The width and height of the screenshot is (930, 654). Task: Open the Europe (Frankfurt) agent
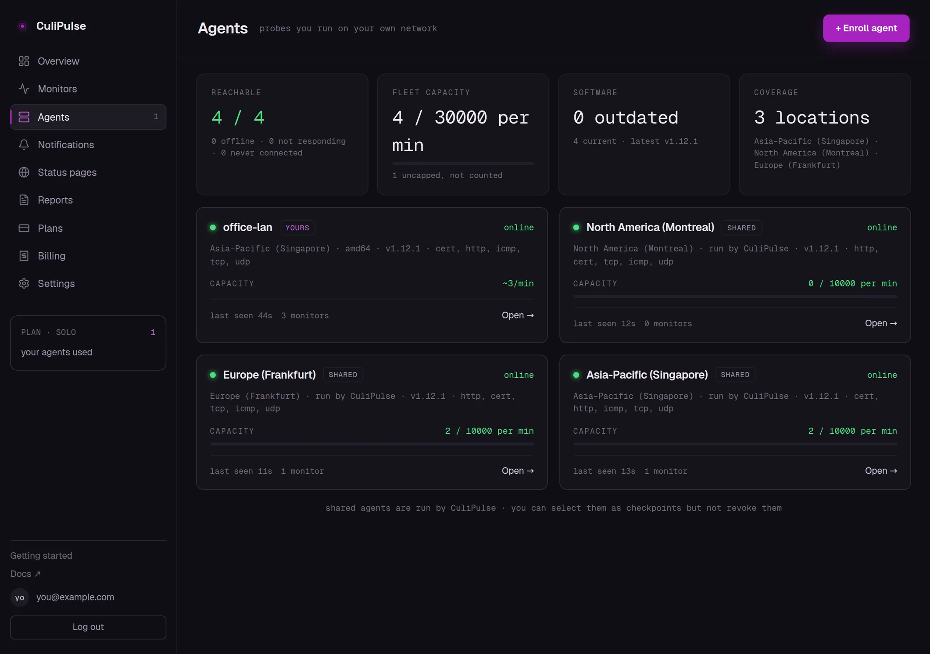click(518, 470)
